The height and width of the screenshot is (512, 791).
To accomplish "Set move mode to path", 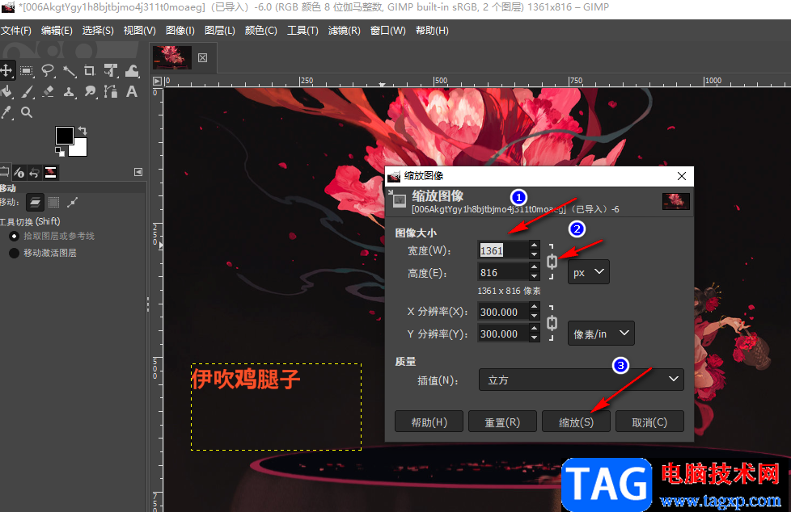I will pos(73,203).
